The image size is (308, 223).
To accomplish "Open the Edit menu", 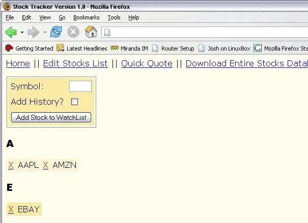I will (26, 17).
